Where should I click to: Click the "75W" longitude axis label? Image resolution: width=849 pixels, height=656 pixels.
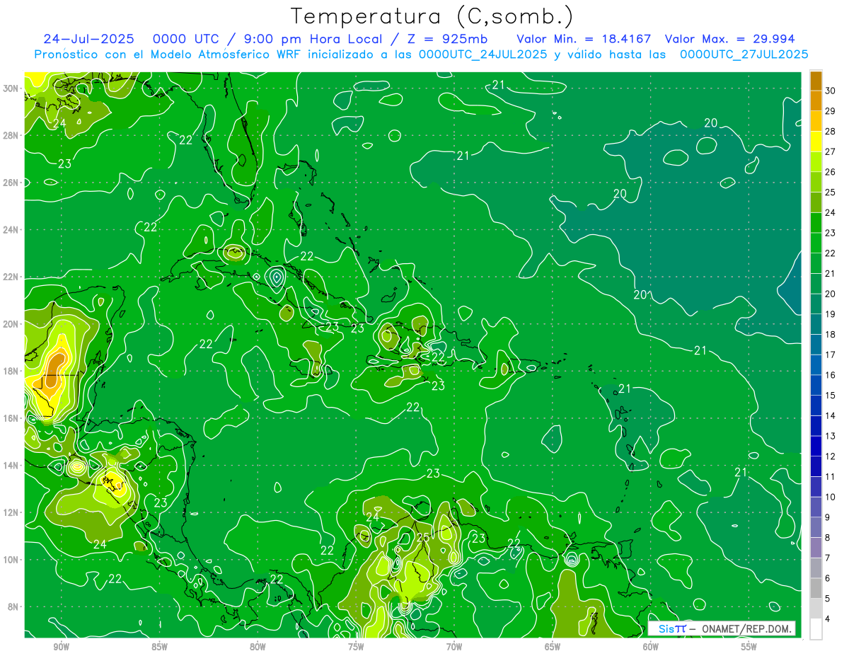click(x=356, y=647)
